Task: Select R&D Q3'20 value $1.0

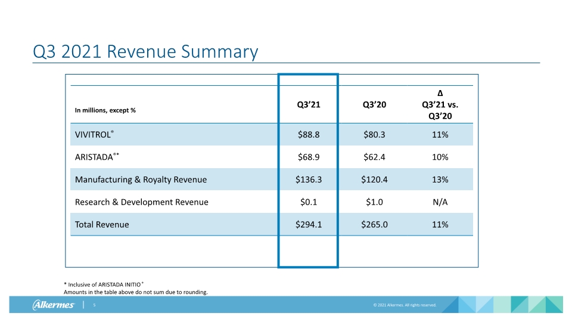Action: click(x=374, y=202)
